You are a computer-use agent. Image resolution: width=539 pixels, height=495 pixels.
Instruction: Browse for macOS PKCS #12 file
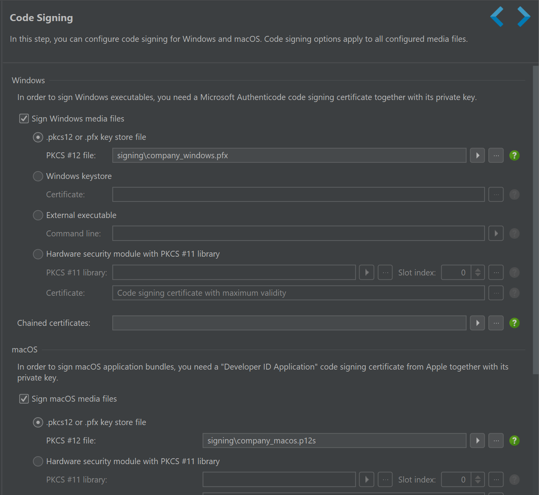pos(496,441)
